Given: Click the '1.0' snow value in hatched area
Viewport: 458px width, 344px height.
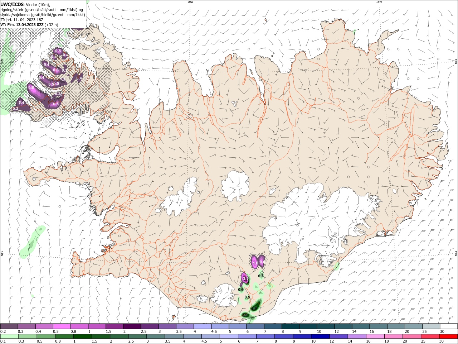Looking at the screenshot, I should pos(255,263).
